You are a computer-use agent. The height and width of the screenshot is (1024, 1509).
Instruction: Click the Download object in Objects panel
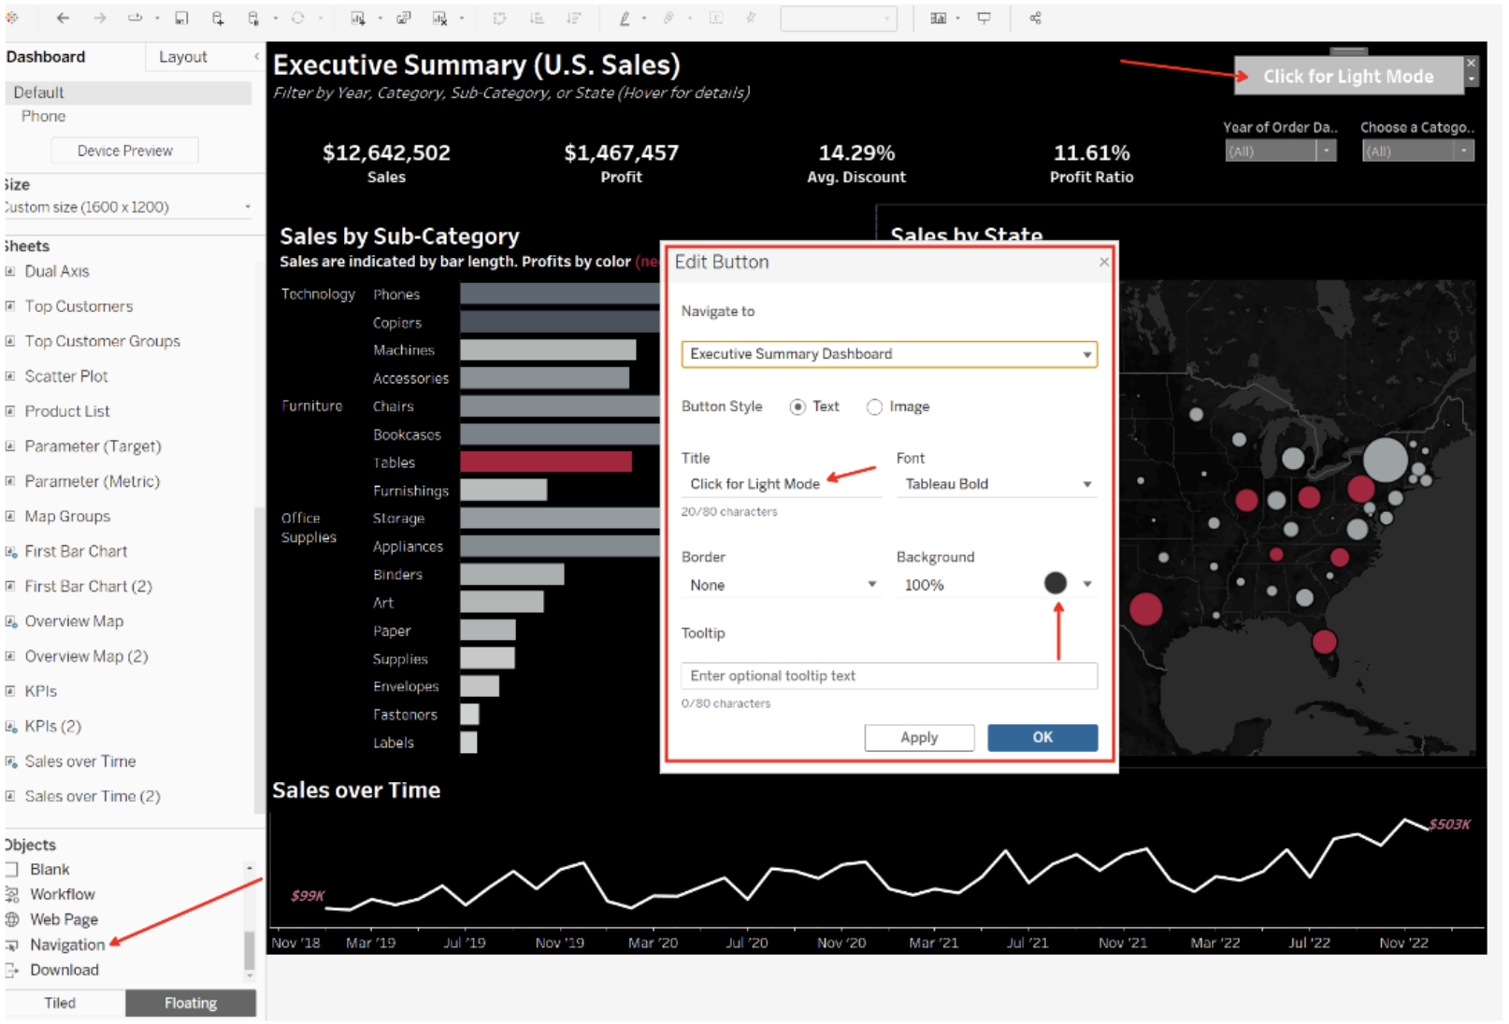pyautogui.click(x=64, y=970)
